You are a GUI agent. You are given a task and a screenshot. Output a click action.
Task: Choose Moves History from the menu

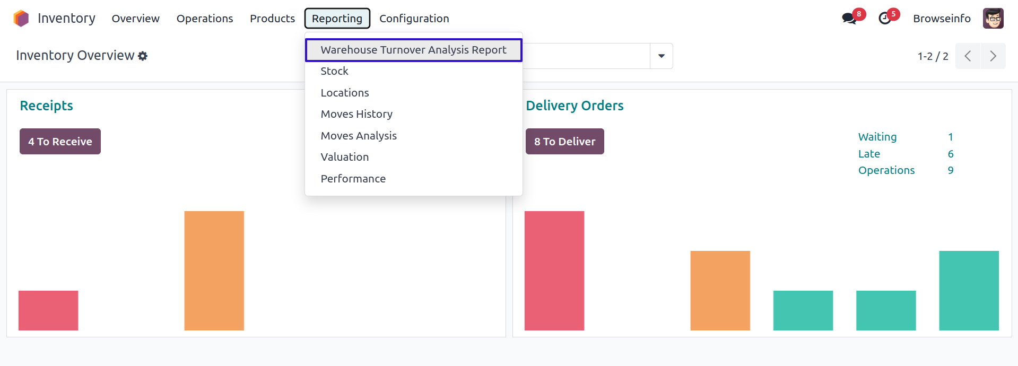click(x=356, y=114)
